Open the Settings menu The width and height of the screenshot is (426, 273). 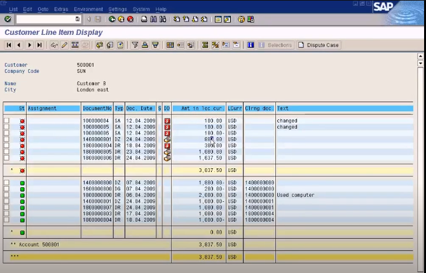[x=118, y=10]
